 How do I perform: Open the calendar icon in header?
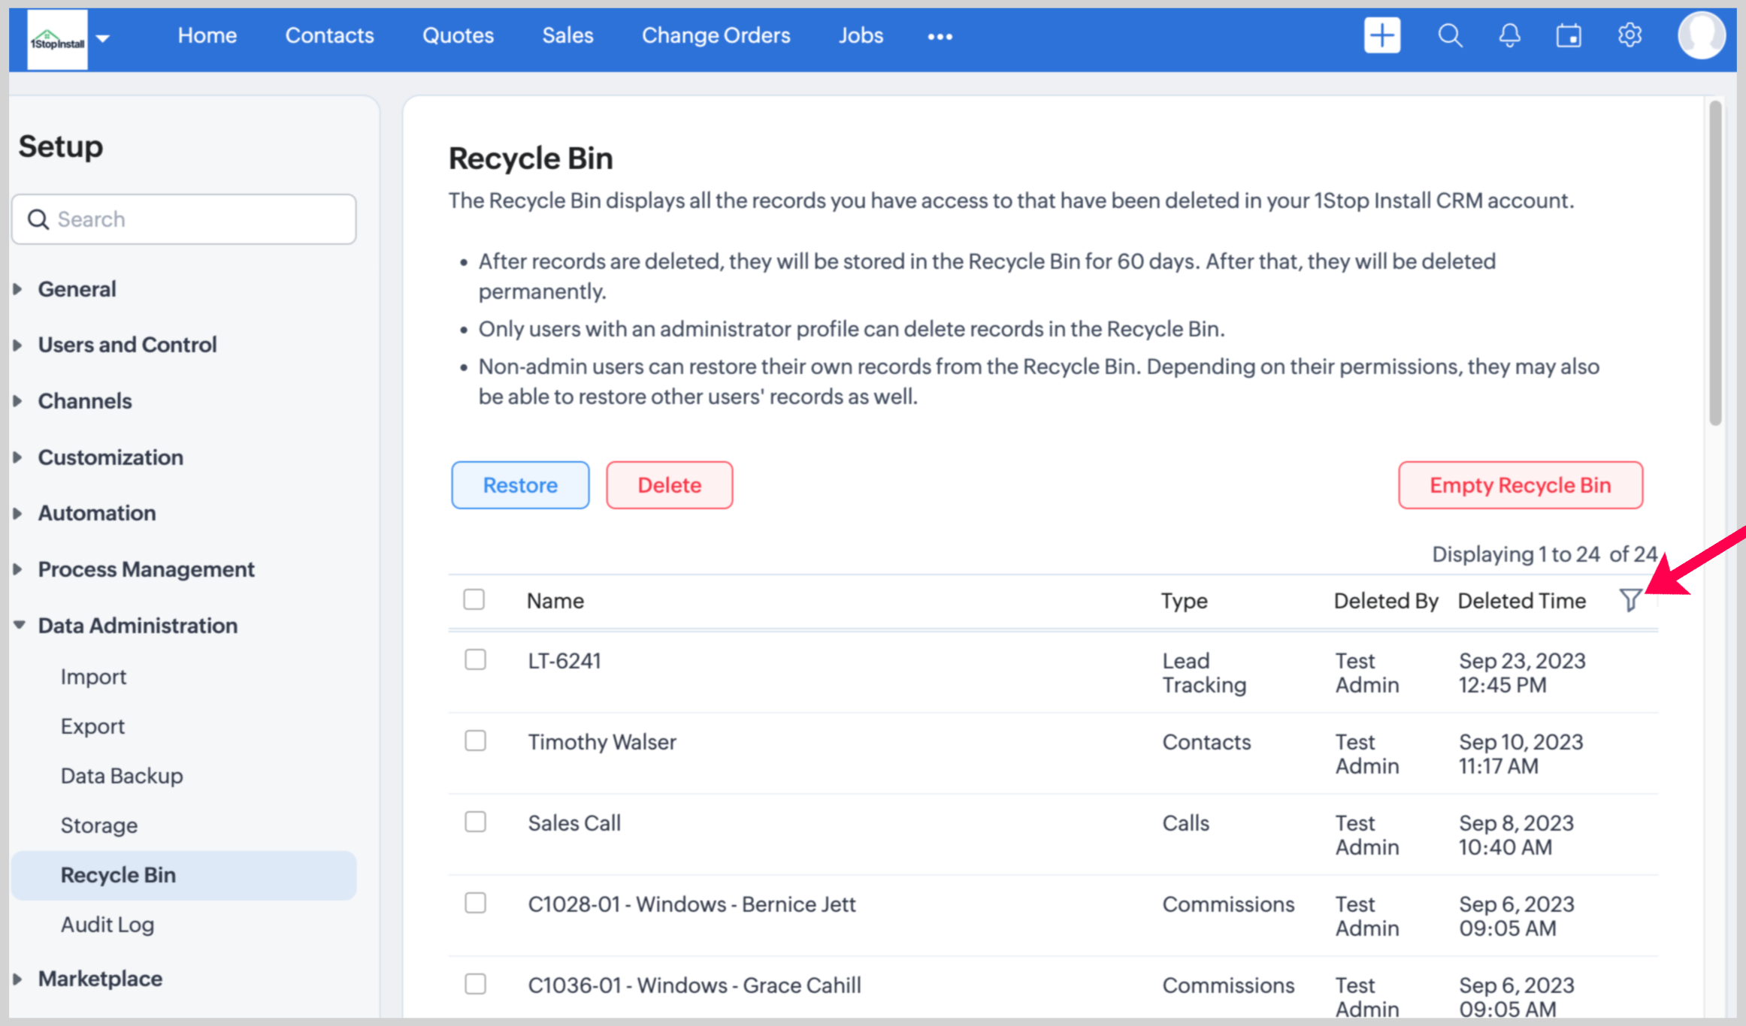[1569, 35]
